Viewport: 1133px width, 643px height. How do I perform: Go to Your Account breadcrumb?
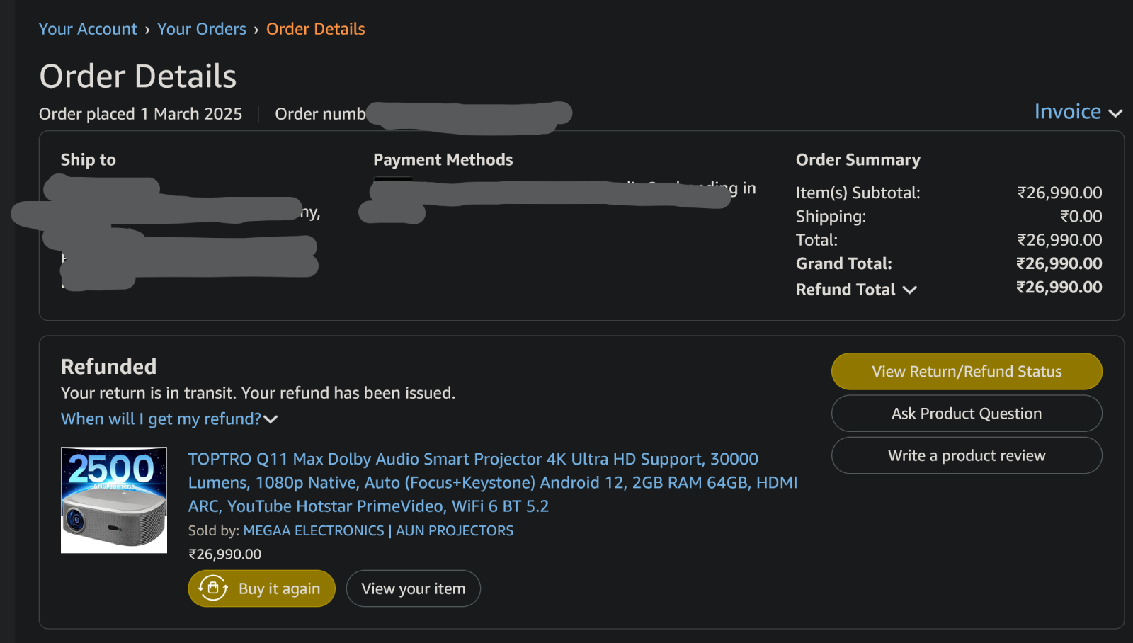(x=88, y=29)
